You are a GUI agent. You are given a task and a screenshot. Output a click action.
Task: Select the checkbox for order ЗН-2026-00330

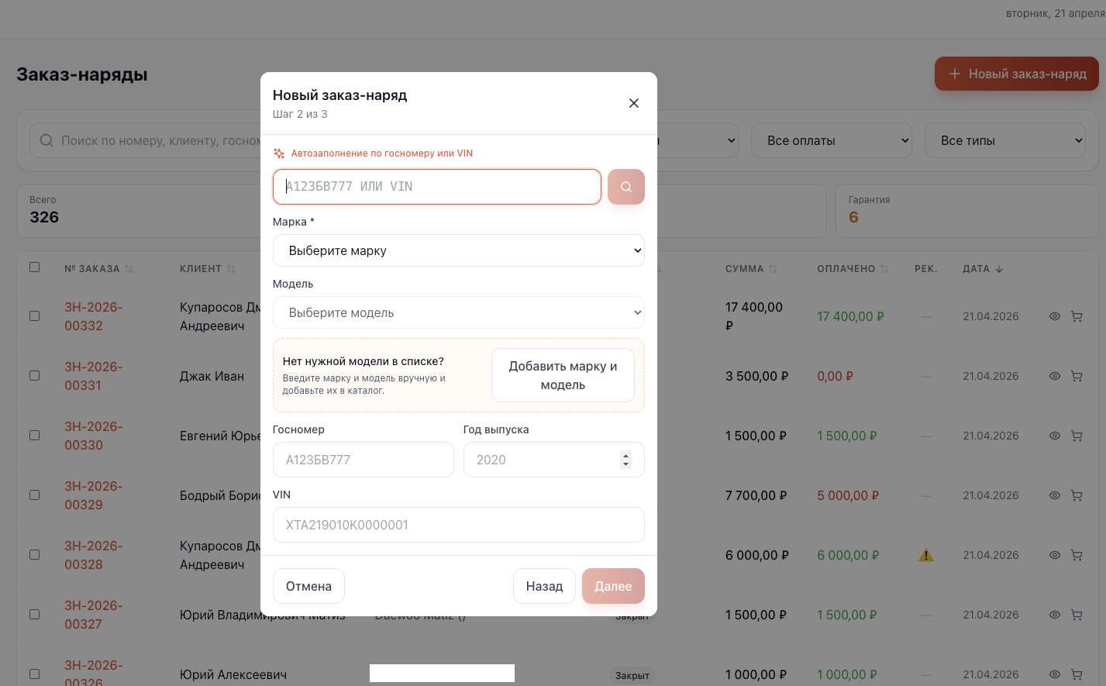34,436
